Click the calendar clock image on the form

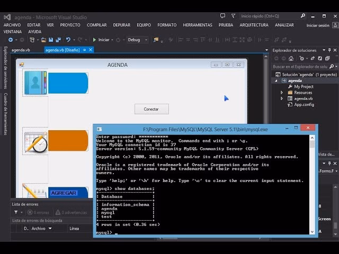click(x=35, y=141)
